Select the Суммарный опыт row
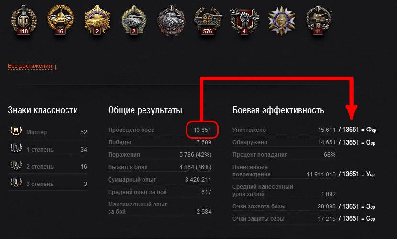 [x=159, y=180]
